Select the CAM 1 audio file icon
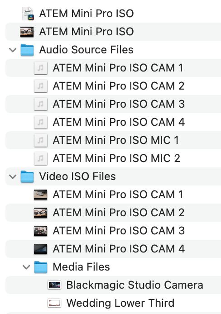Viewport: 221px width, 314px height. (x=41, y=68)
